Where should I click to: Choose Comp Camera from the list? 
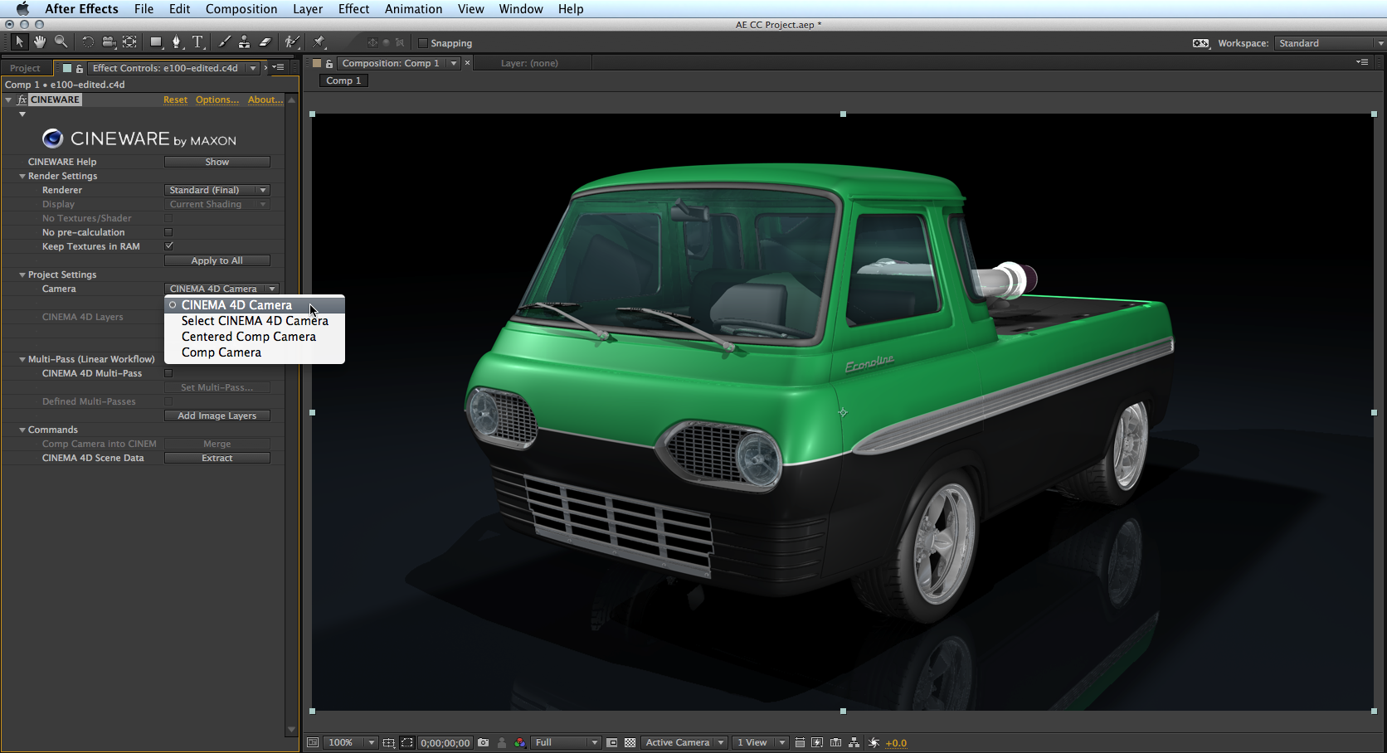255,352
